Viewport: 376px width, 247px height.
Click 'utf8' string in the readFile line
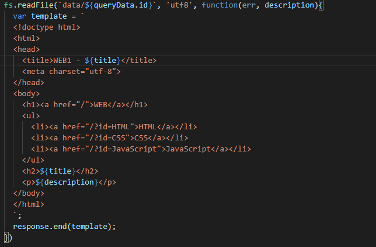[179, 5]
